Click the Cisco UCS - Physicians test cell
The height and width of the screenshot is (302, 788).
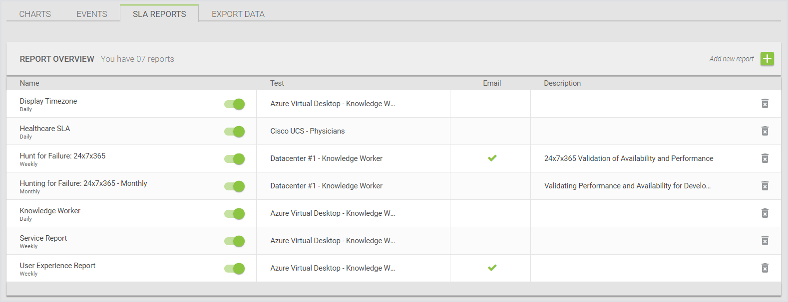click(x=307, y=131)
